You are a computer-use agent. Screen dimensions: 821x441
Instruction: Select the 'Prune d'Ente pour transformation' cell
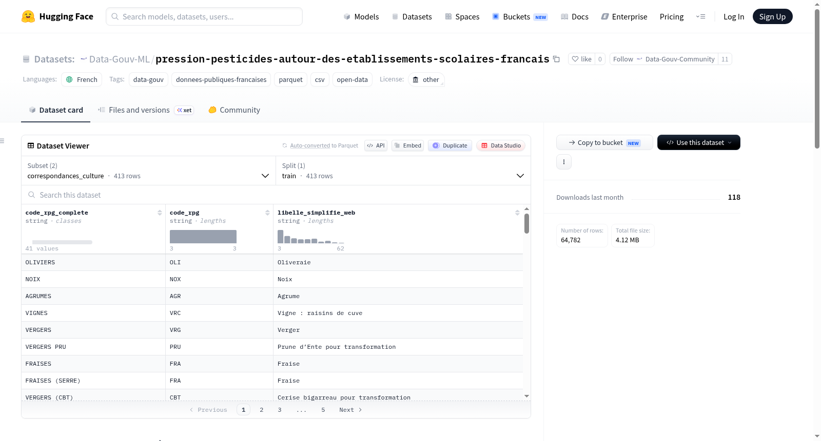click(398, 347)
